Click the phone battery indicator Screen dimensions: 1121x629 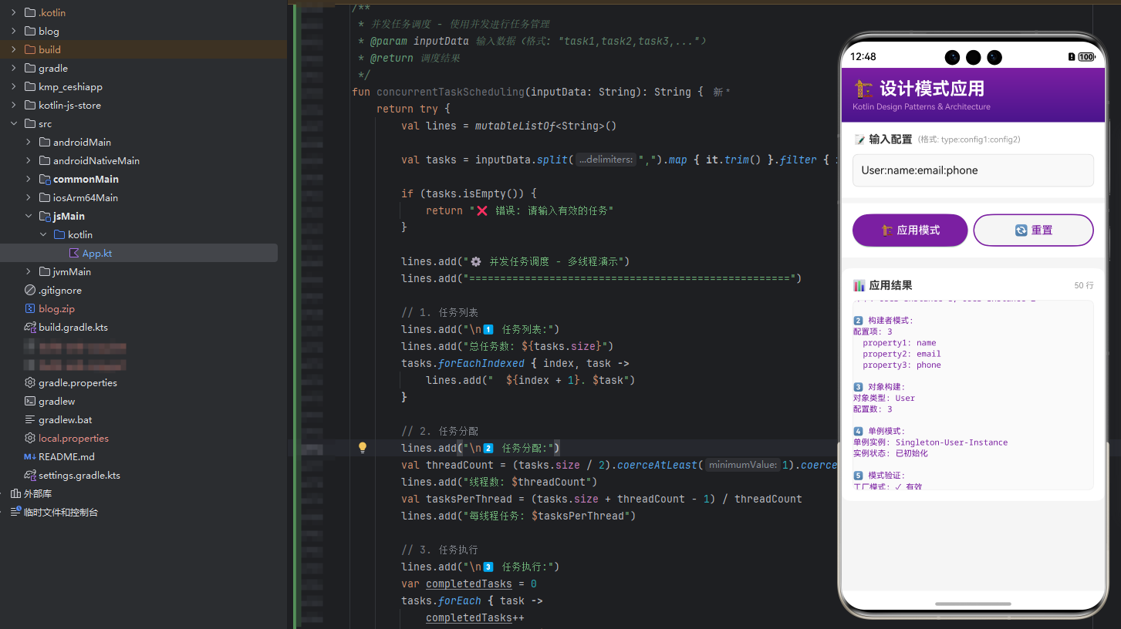[1086, 57]
